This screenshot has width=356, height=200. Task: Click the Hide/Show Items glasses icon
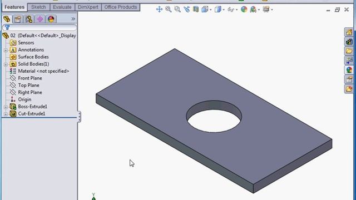pos(231,9)
